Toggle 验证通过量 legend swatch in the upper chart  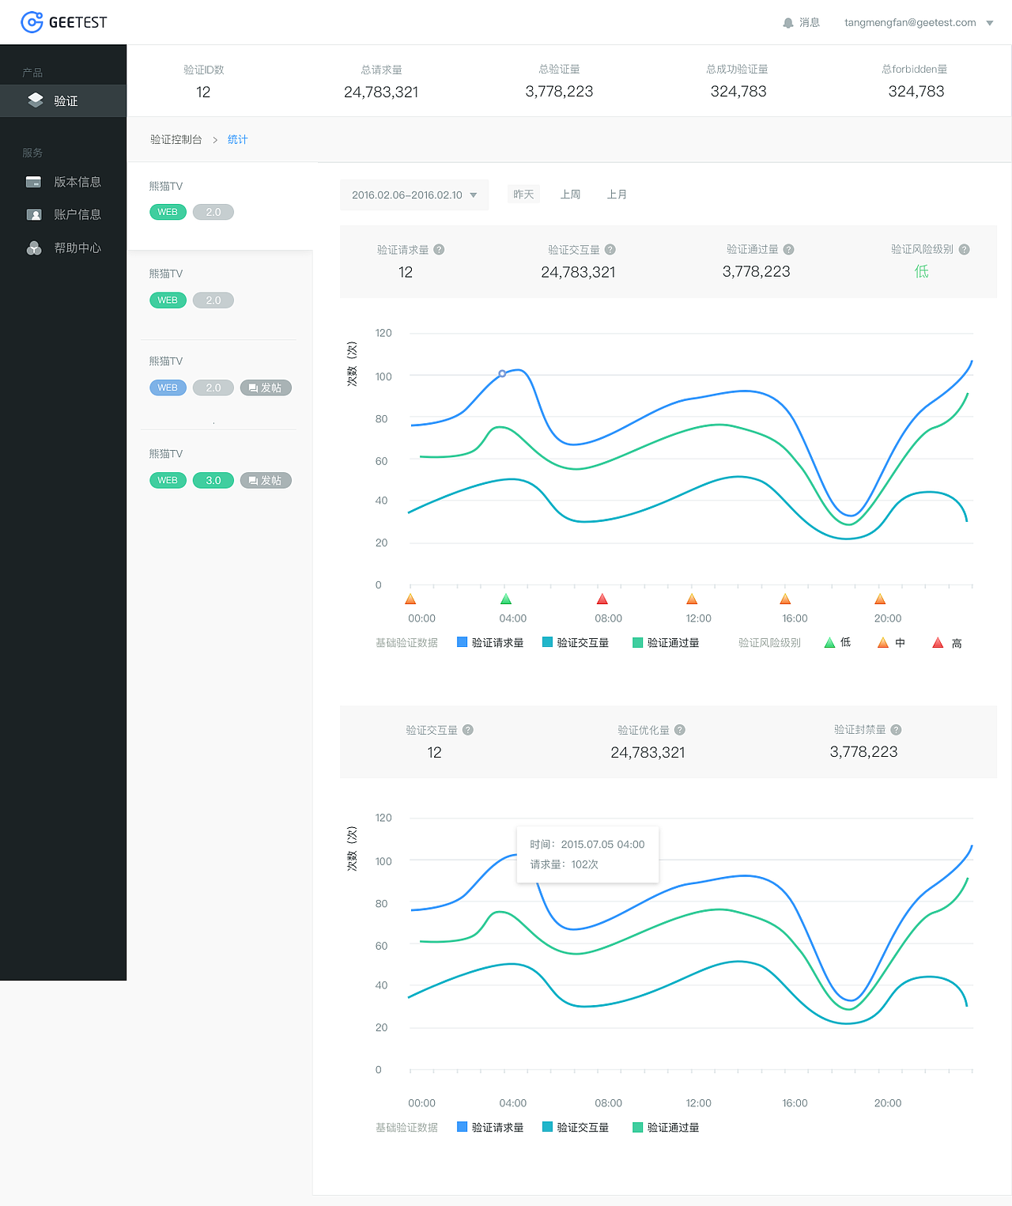click(x=638, y=642)
